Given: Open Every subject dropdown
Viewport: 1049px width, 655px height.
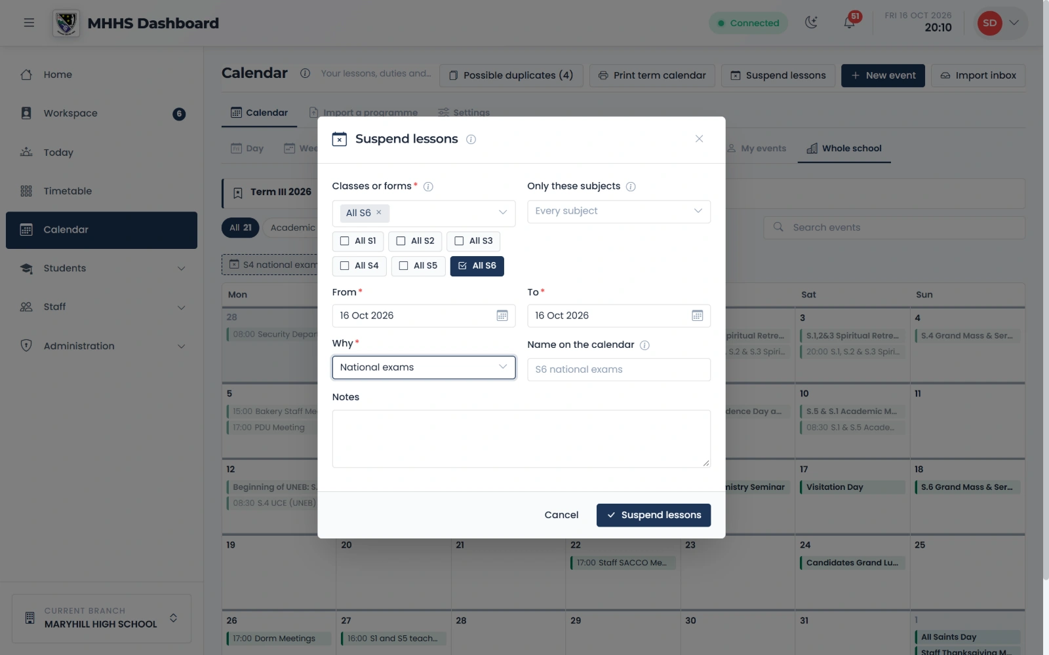Looking at the screenshot, I should click(619, 212).
